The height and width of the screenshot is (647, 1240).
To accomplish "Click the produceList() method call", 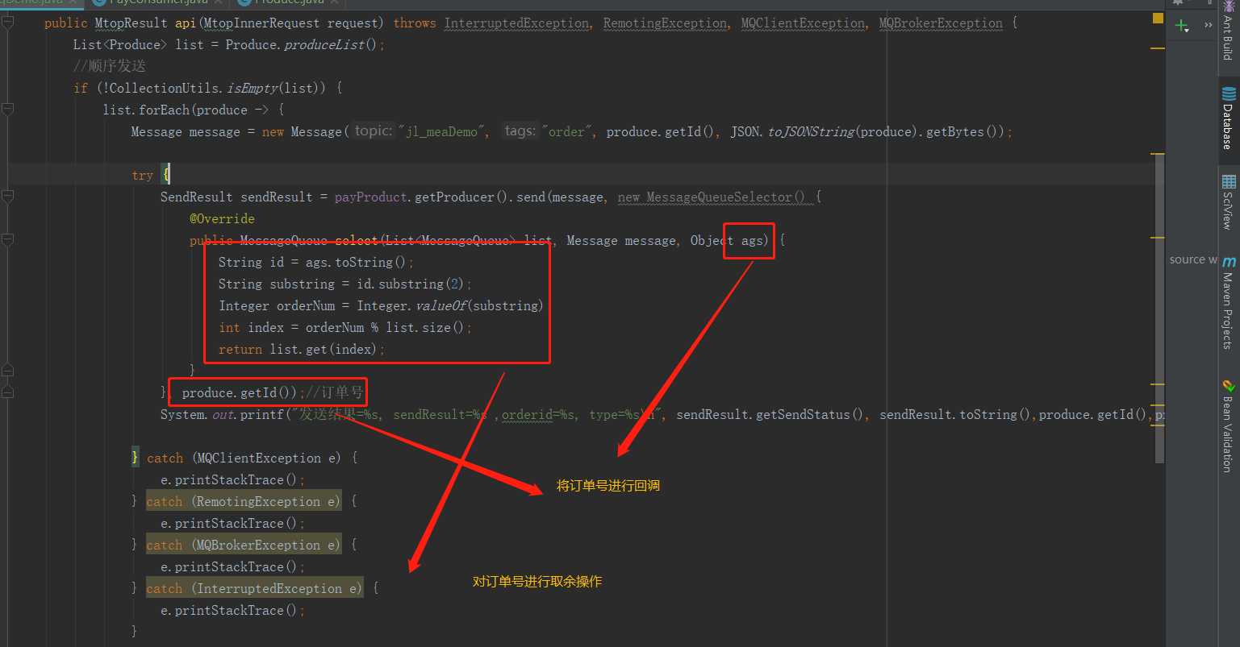I will [x=331, y=45].
